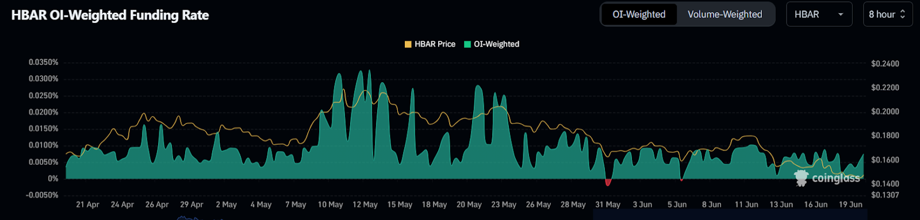The image size is (920, 220).
Task: Click the $0.1600 price axis label
Action: tap(885, 160)
